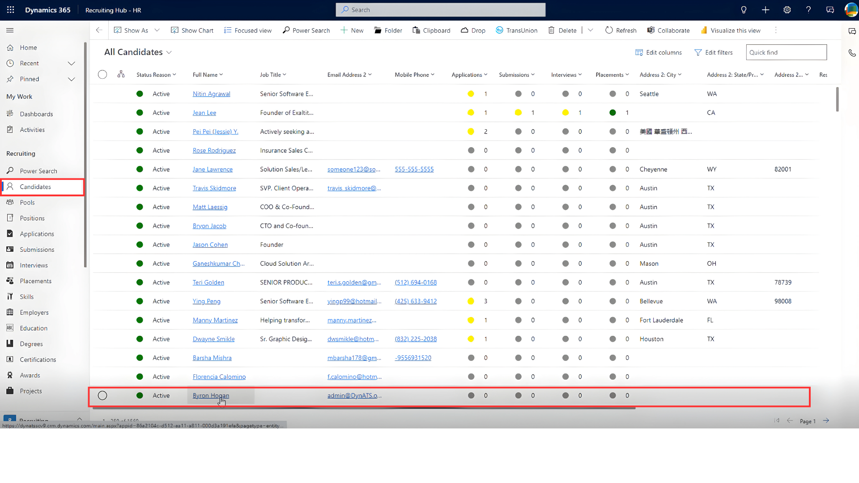Expand the Delete split-button chevron

click(x=591, y=30)
